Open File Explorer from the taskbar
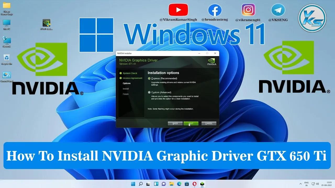The width and height of the screenshot is (335, 188). pos(171,184)
